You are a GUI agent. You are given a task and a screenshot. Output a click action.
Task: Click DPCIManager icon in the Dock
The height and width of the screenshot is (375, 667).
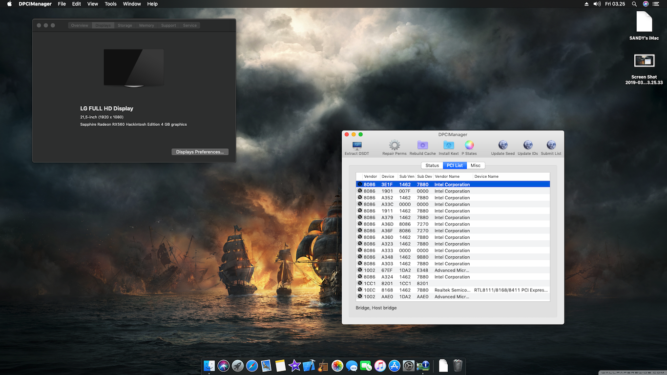[x=423, y=366]
